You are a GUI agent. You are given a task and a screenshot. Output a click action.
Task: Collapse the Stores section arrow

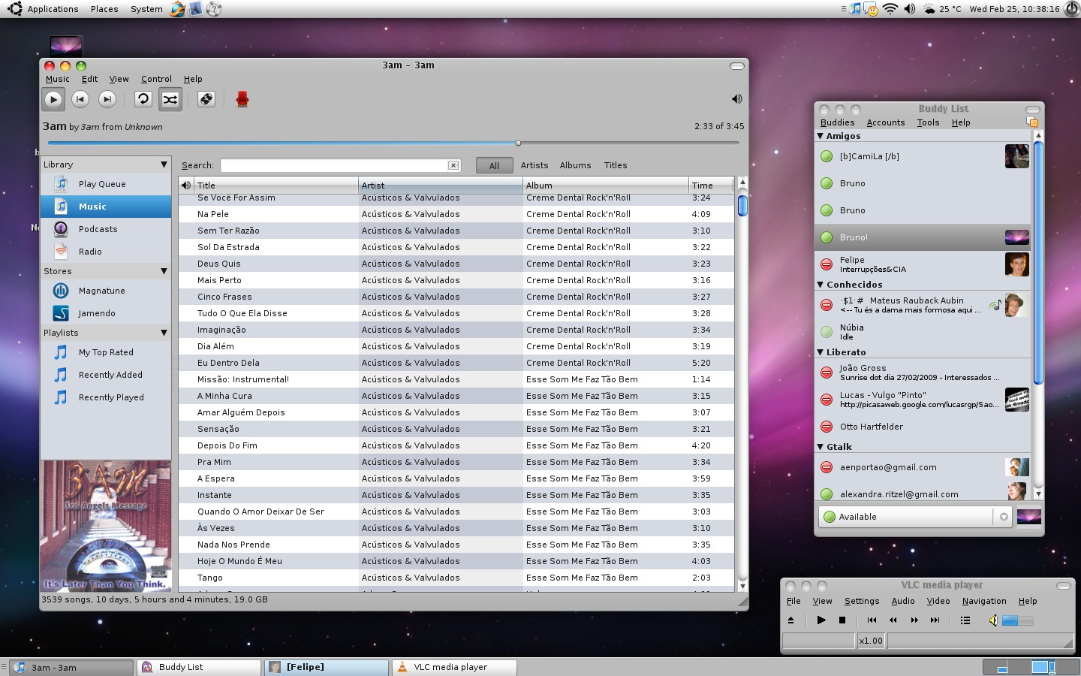(164, 271)
